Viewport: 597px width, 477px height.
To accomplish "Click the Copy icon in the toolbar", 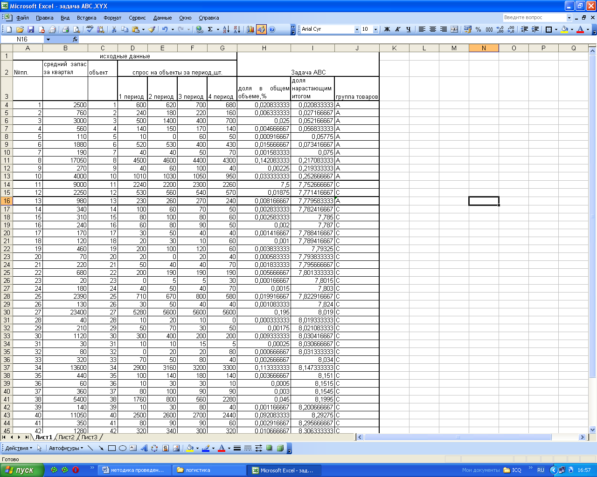I will (x=125, y=29).
